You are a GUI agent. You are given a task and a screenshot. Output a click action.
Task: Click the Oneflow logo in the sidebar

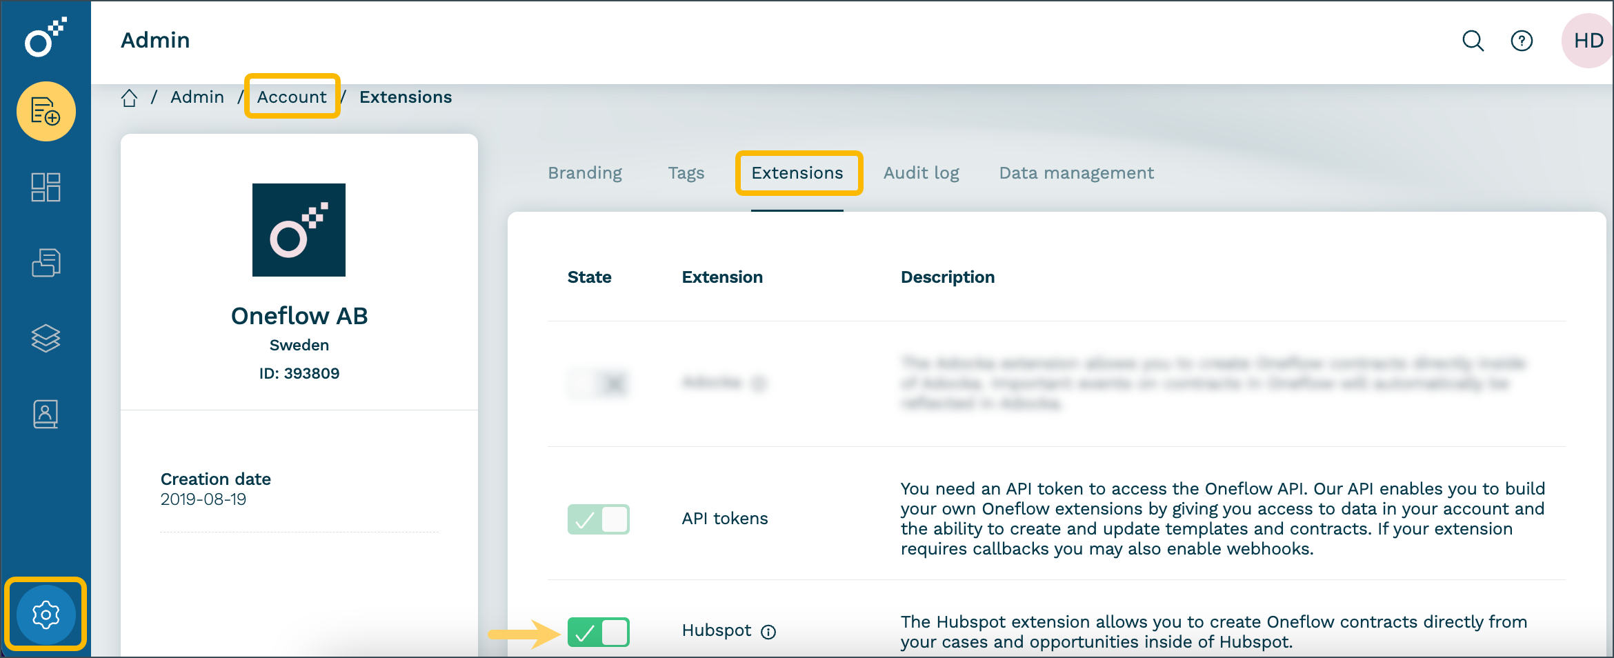(x=46, y=37)
